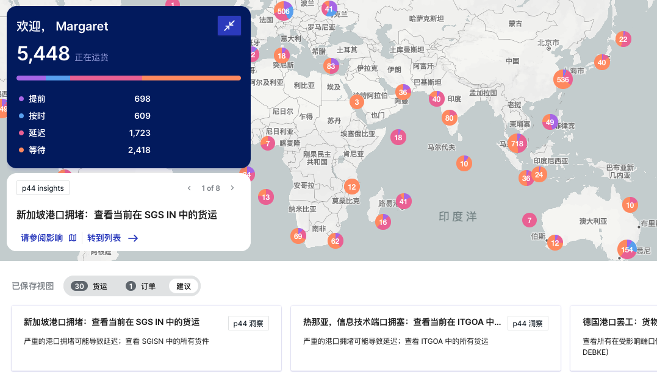
Task: Click the 80 cluster in India
Action: pyautogui.click(x=449, y=118)
